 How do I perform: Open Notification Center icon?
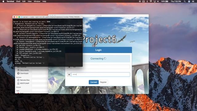[x=193, y=1]
